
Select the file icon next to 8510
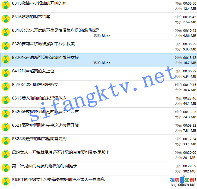[6, 87]
